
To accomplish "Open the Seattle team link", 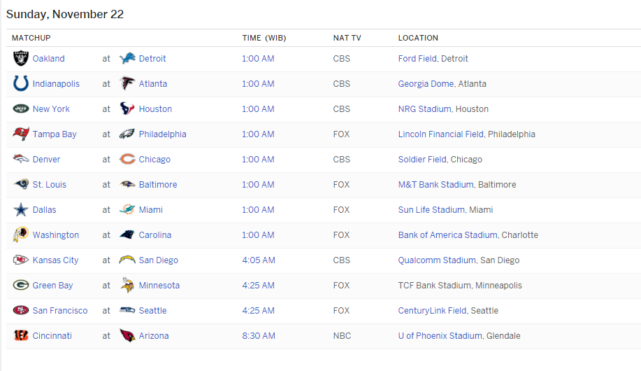I will [x=152, y=311].
